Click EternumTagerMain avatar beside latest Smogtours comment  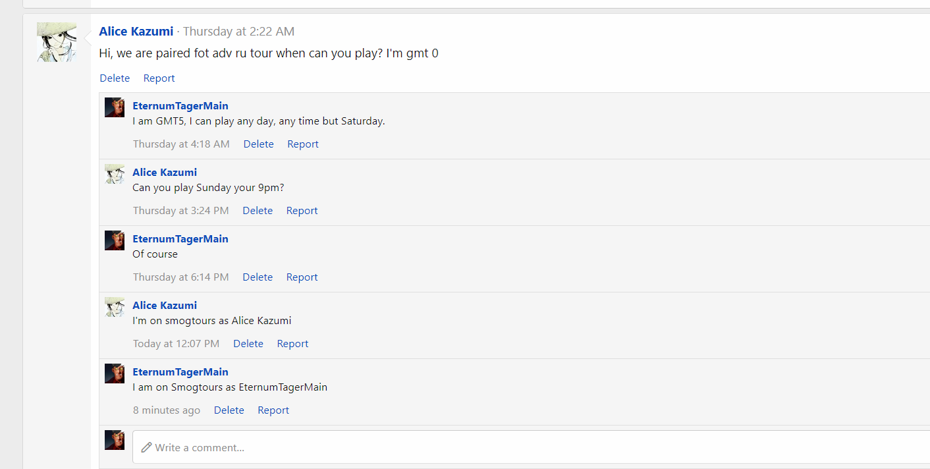pos(115,373)
